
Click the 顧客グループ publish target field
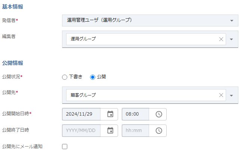[x=142, y=95]
